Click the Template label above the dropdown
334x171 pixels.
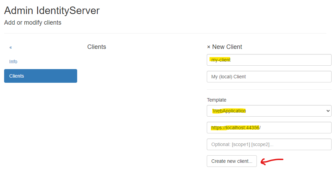[x=216, y=100]
